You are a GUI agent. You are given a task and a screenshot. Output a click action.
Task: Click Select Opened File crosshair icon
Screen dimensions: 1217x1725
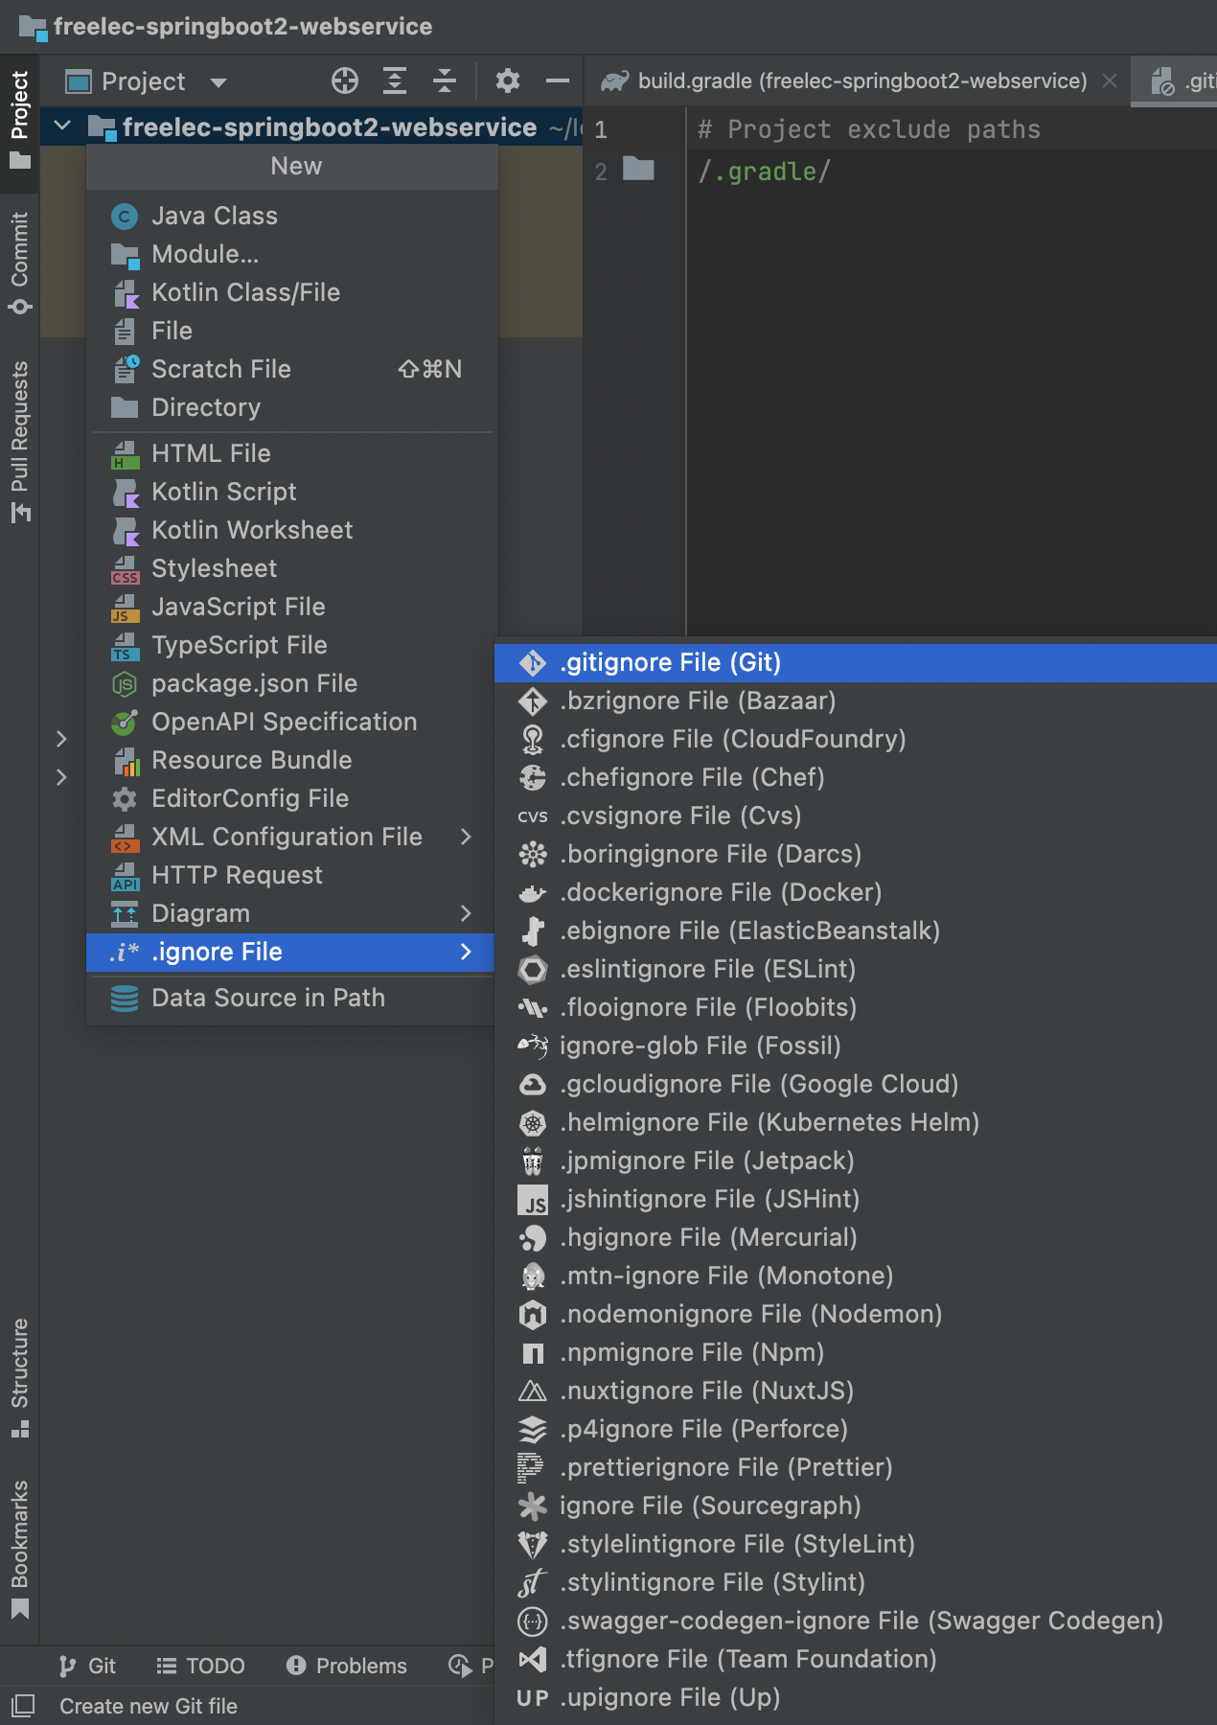pyautogui.click(x=345, y=81)
